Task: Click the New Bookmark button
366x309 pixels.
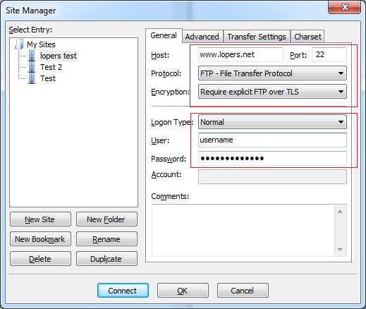Action: [x=40, y=239]
